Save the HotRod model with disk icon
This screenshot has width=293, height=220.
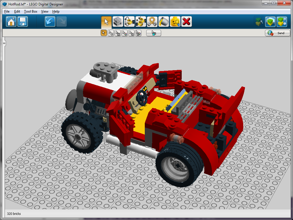(22, 21)
